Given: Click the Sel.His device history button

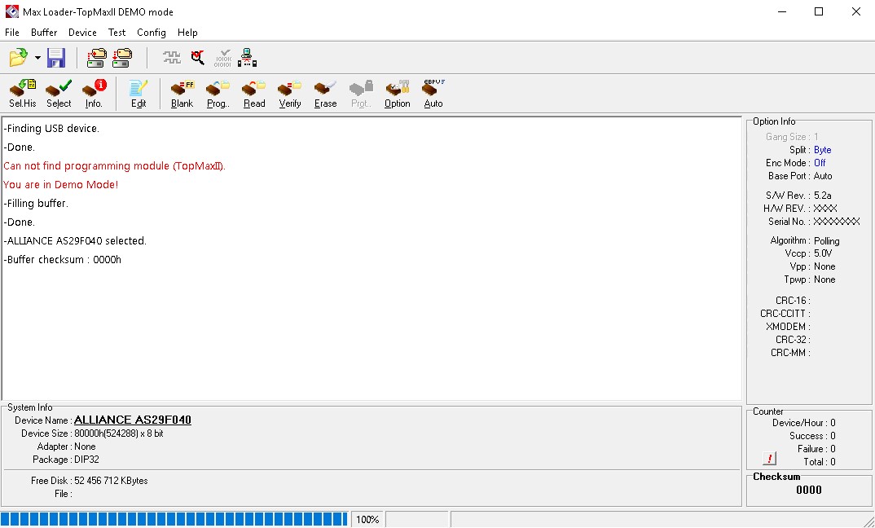Looking at the screenshot, I should click(x=23, y=93).
